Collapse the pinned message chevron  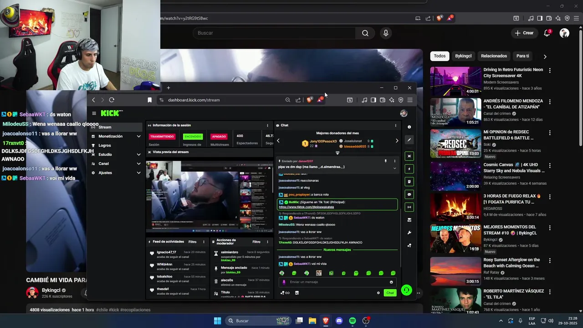click(x=394, y=169)
